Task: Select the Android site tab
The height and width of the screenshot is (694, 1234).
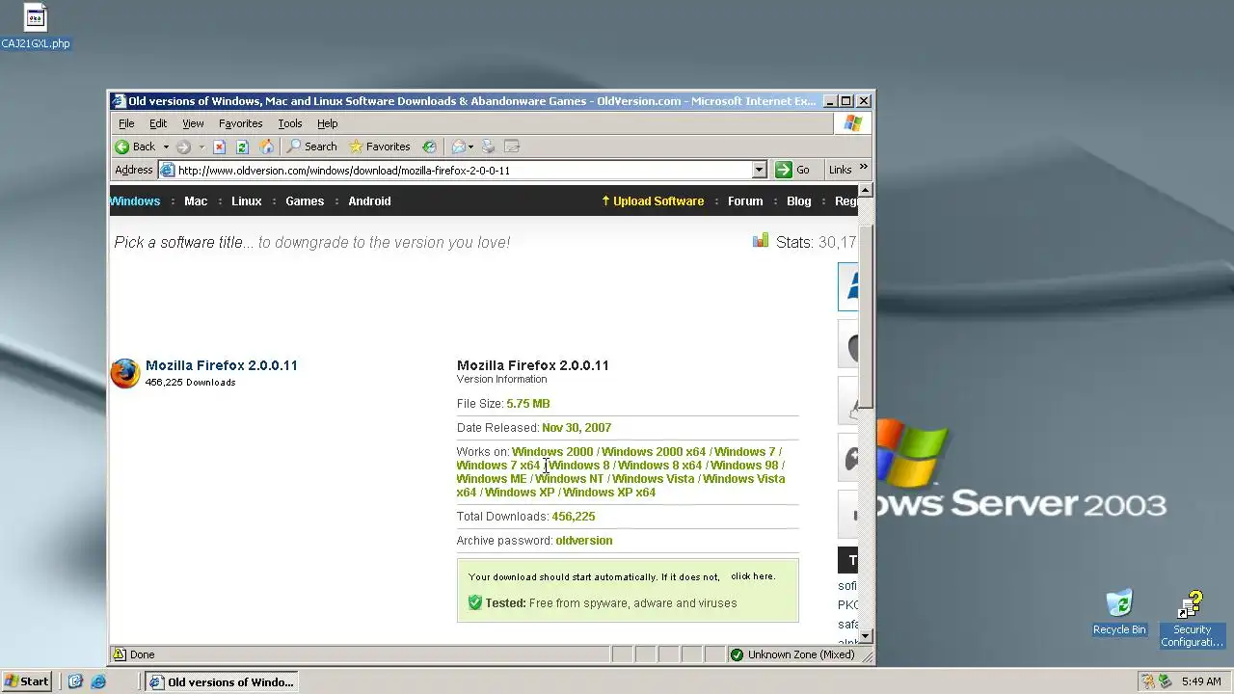Action: pos(369,201)
